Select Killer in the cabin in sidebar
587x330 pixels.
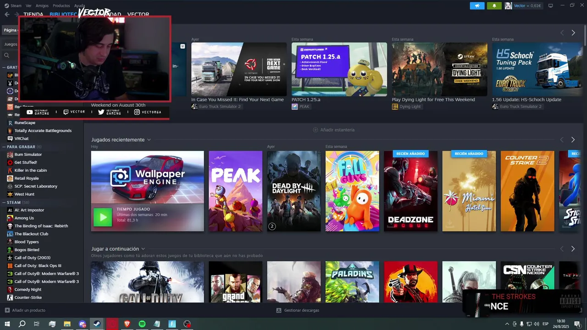31,170
